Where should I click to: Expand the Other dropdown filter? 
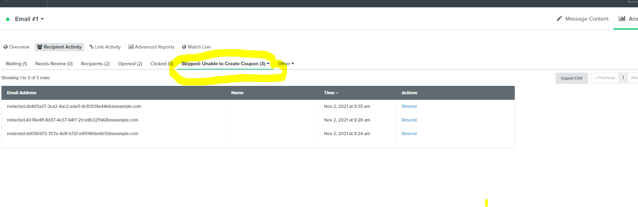tap(286, 64)
